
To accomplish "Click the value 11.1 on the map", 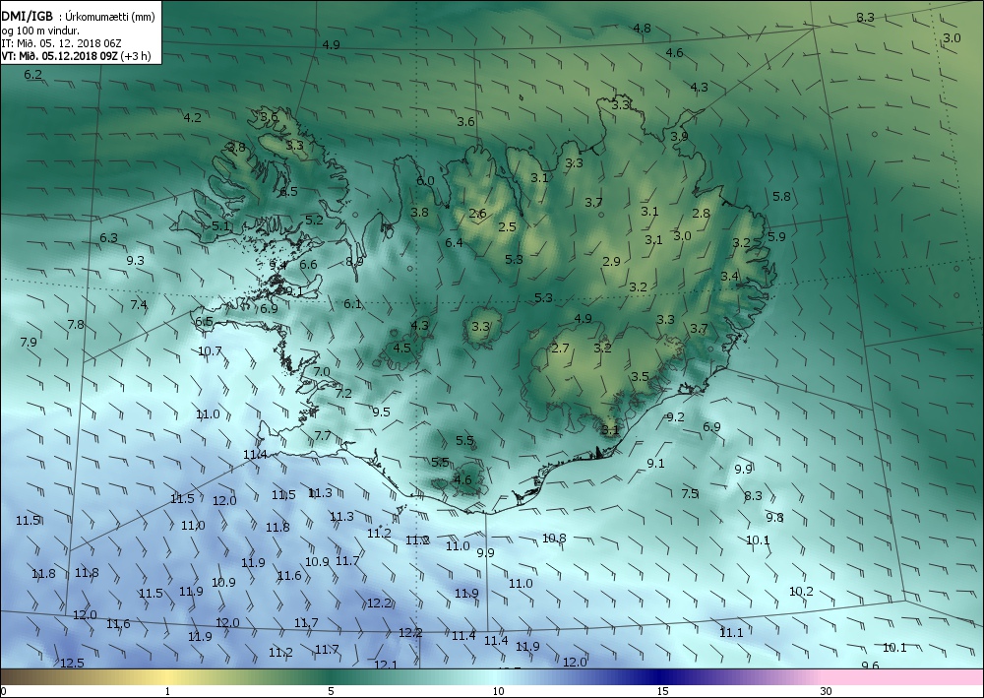I will [x=731, y=633].
